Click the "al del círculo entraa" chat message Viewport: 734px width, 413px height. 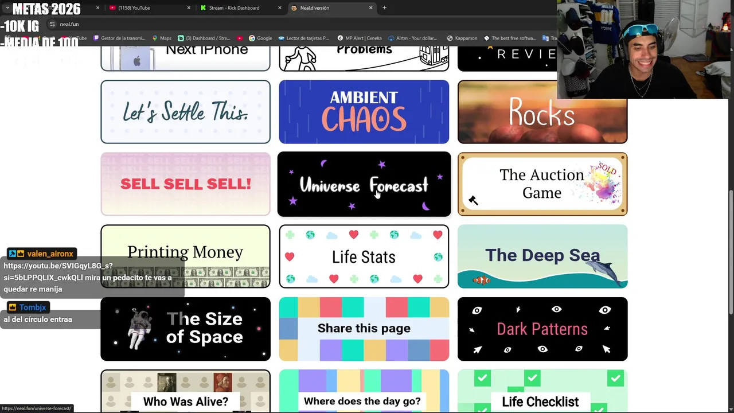point(38,320)
